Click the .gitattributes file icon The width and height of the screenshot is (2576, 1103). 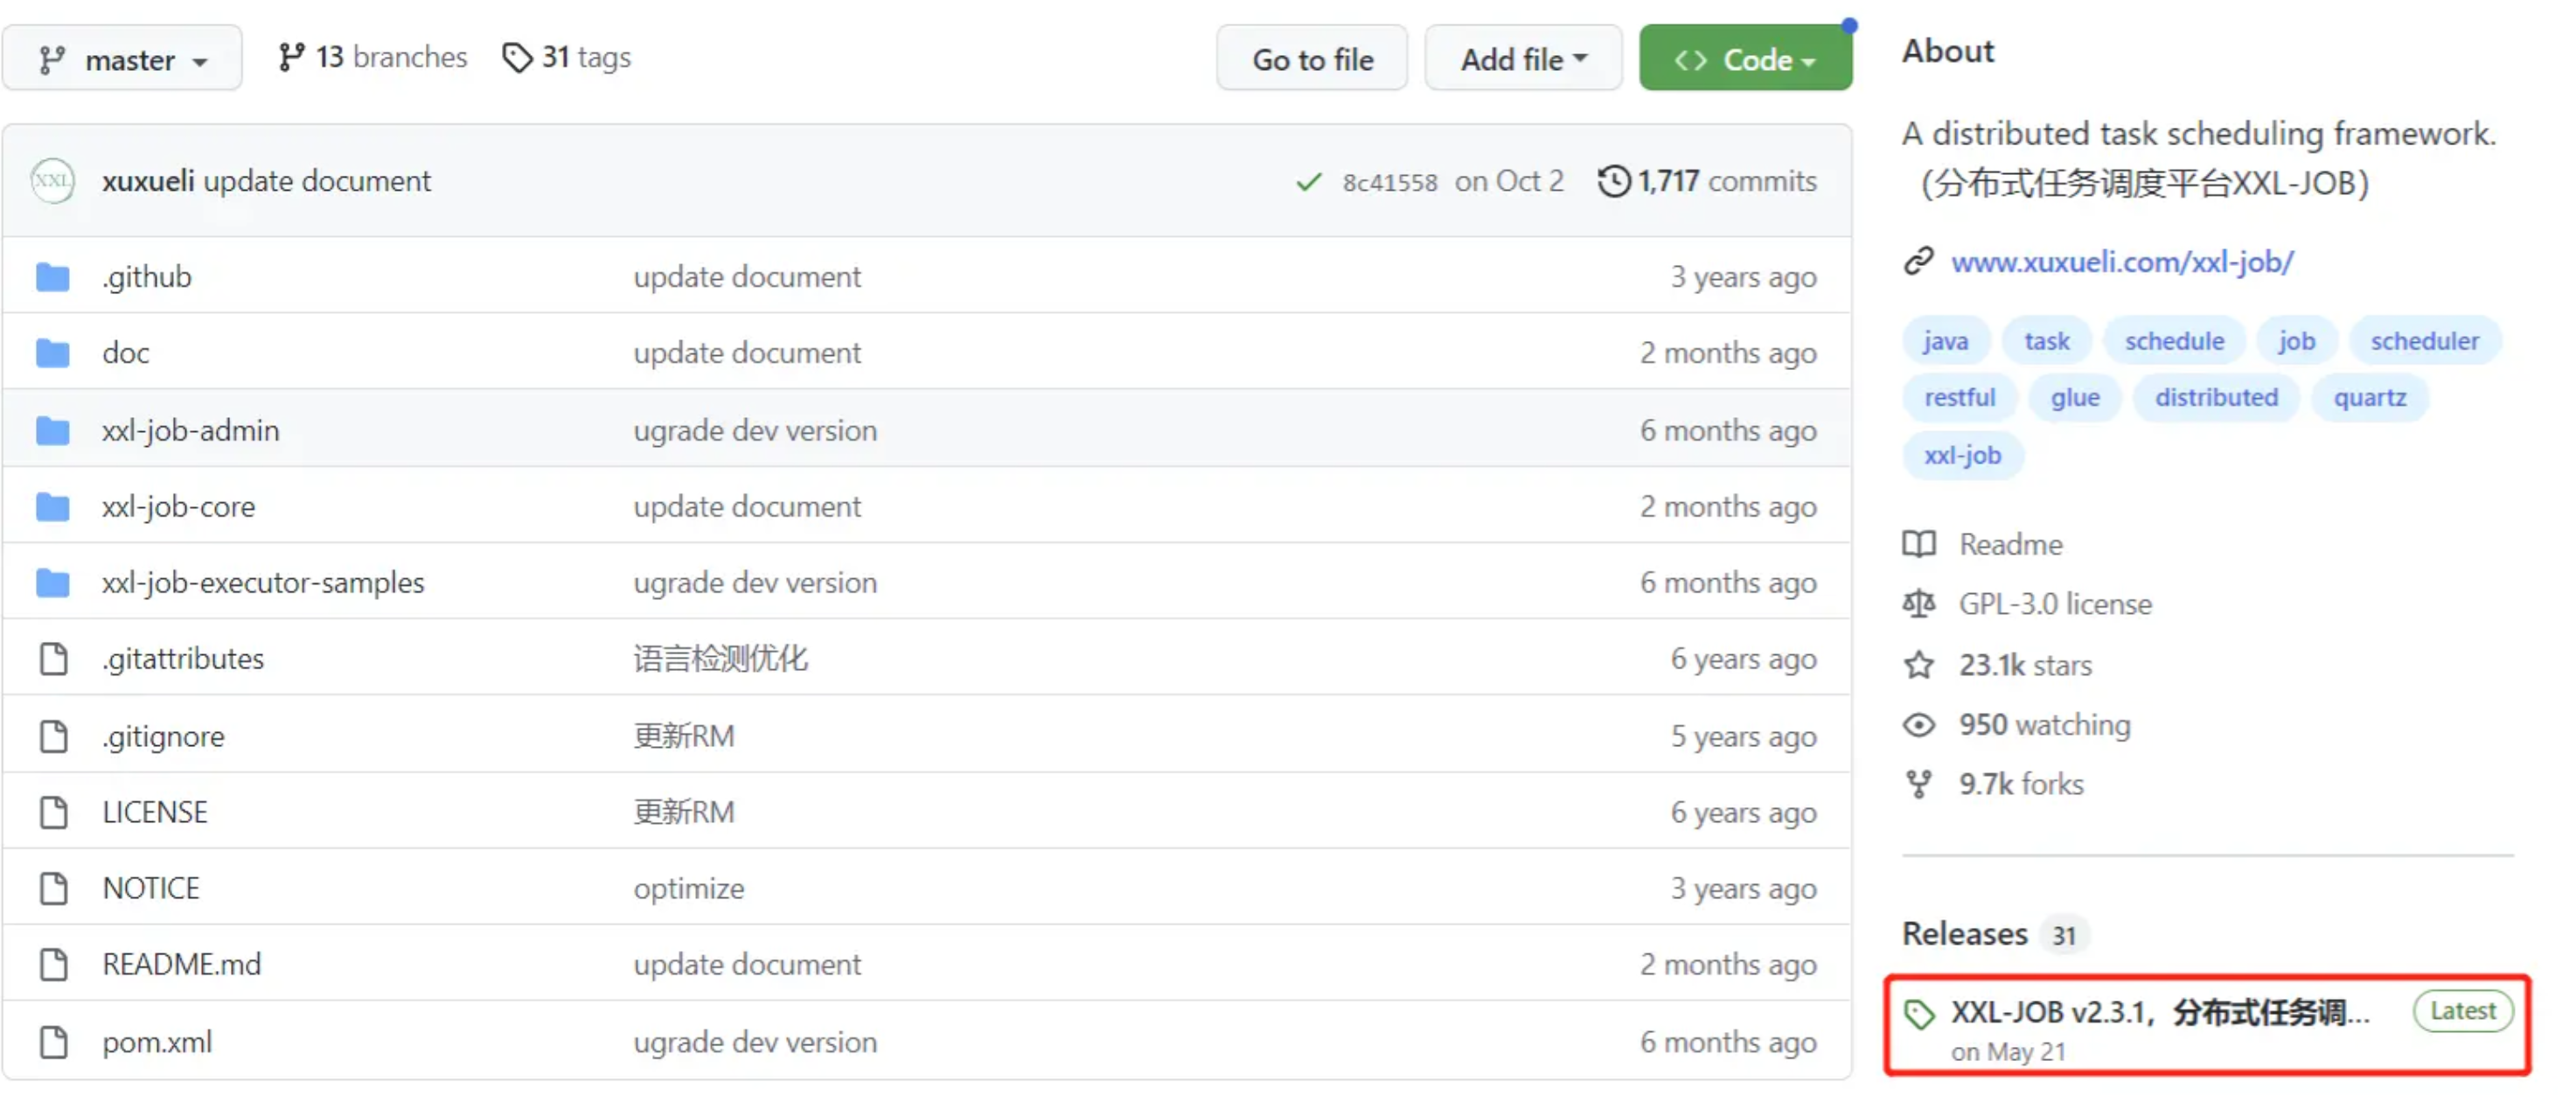(x=53, y=659)
